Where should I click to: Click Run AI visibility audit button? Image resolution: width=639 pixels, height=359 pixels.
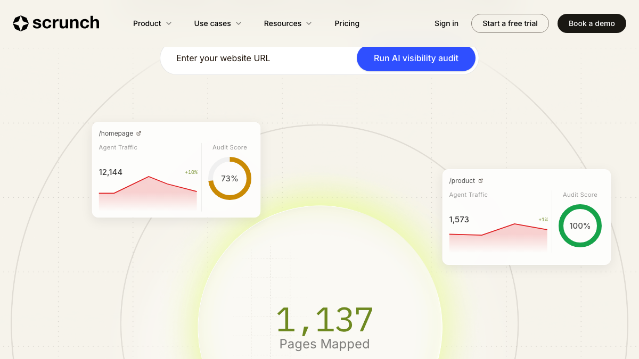click(416, 59)
